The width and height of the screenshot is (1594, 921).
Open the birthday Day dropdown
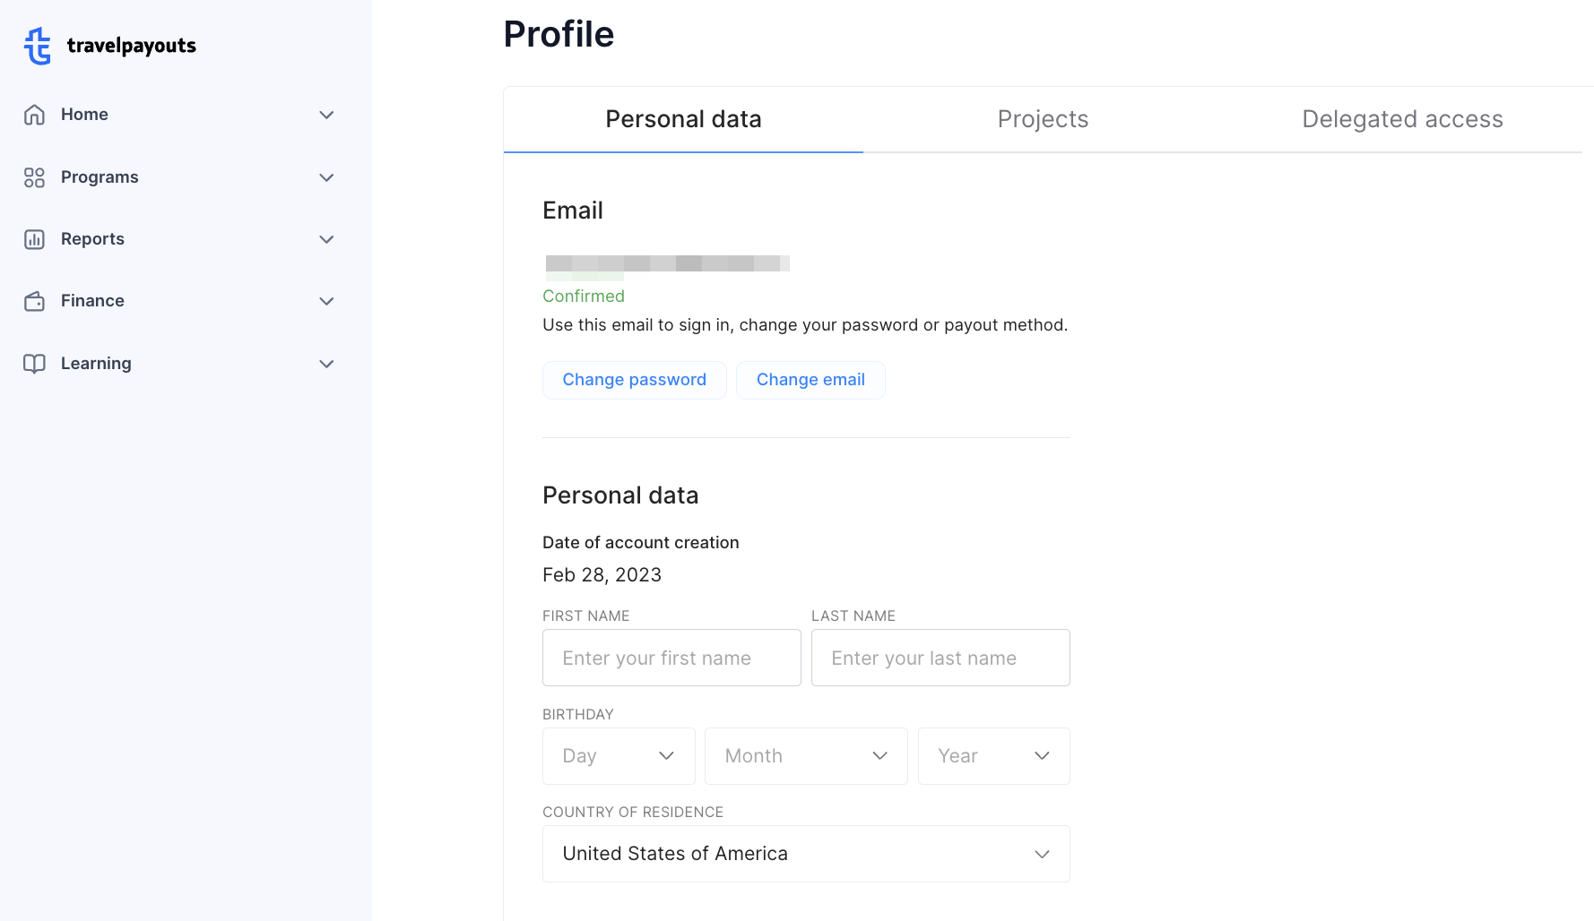click(x=619, y=756)
